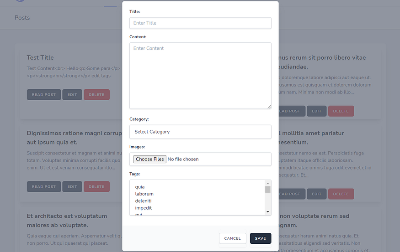This screenshot has width=400, height=252.
Task: Click the tags list scrollbar thumb
Action: 267,190
